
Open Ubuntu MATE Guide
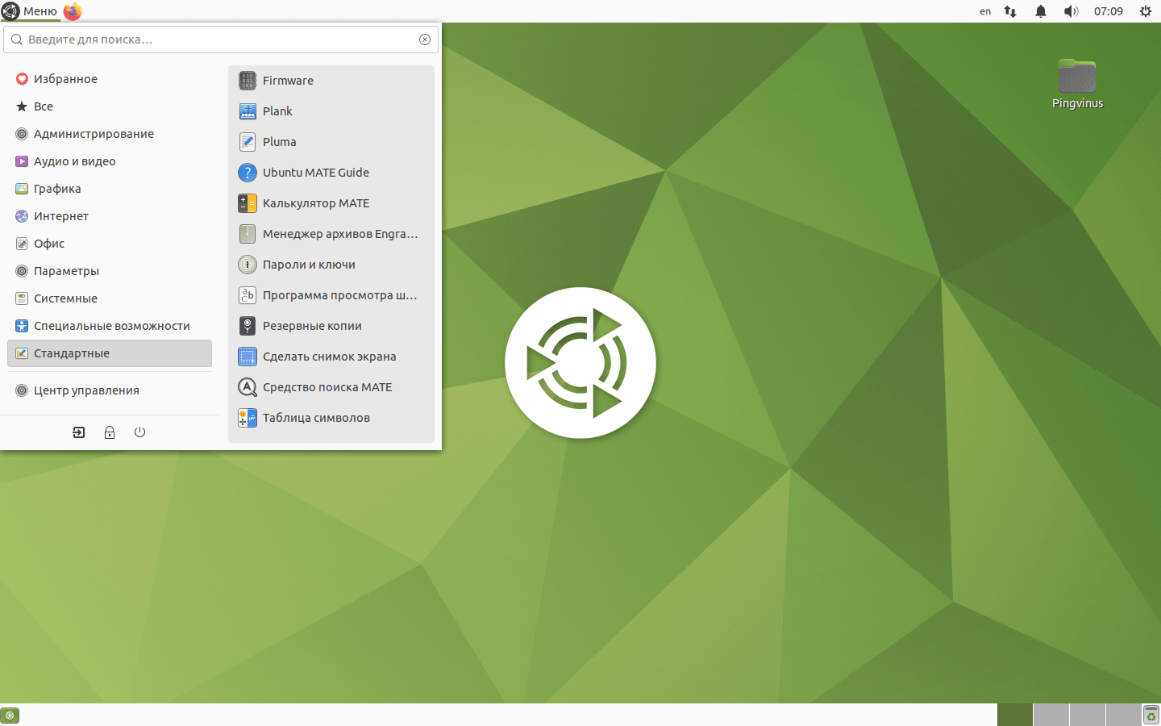[331, 173]
